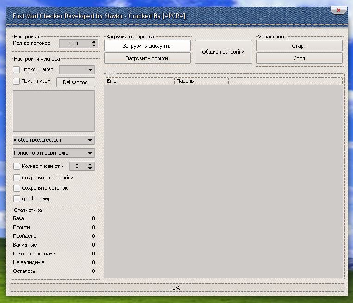Screen dimensions: 353x303
Task: Click the Del запрос button
Action: click(75, 82)
